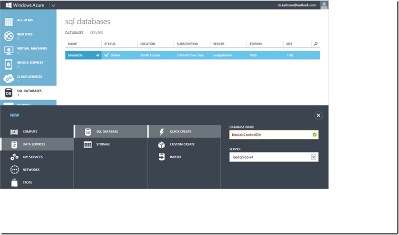
Task: Close the NEW panel with X
Action: pyautogui.click(x=318, y=116)
